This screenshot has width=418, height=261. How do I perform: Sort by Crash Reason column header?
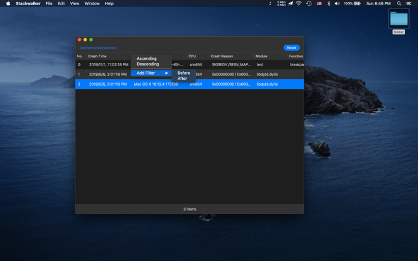tap(222, 56)
